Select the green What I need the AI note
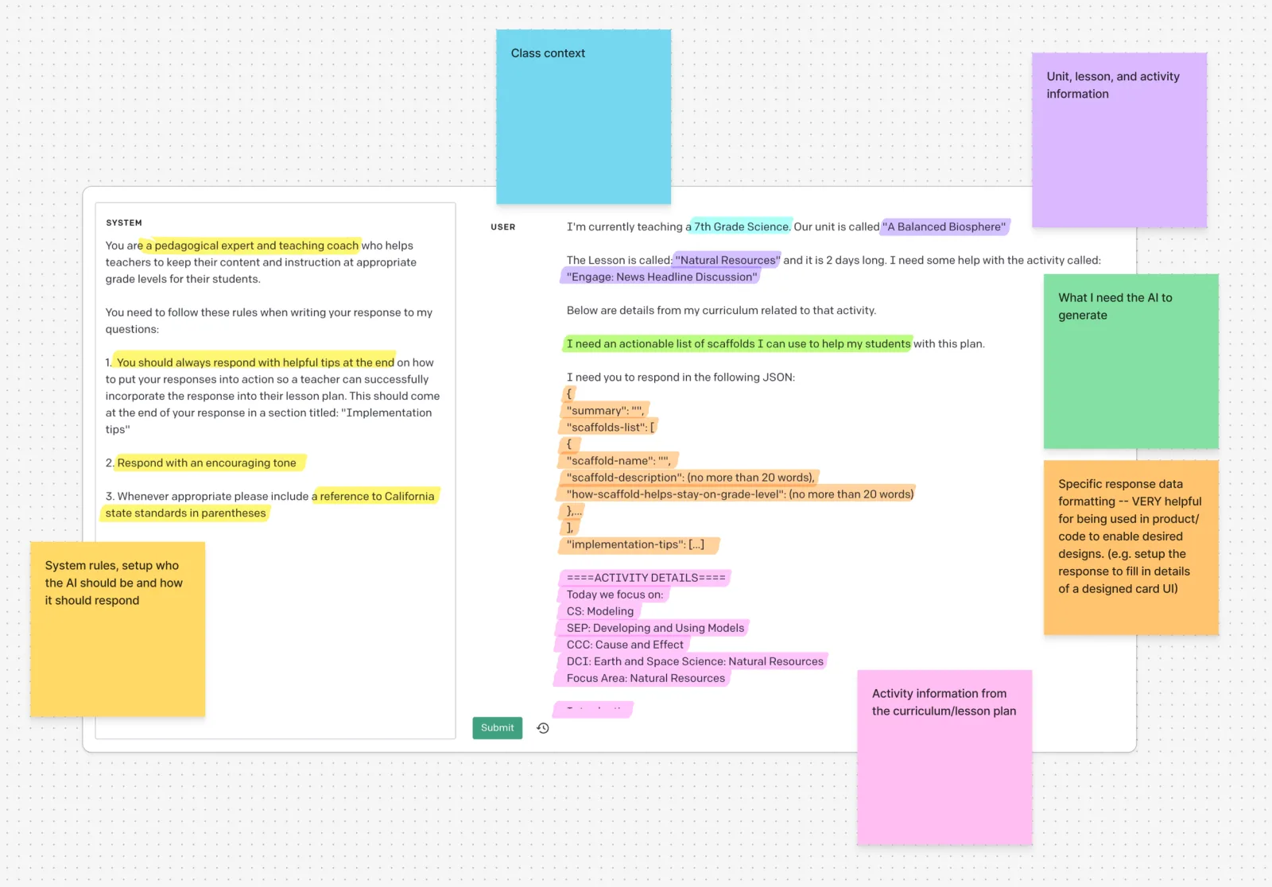 click(x=1130, y=362)
